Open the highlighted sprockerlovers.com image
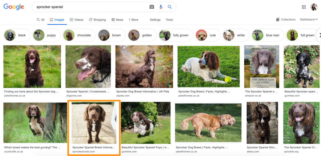 pyautogui.click(x=94, y=123)
